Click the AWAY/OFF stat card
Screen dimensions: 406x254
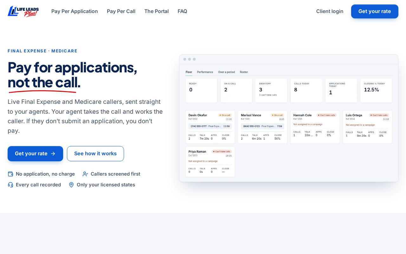click(271, 90)
